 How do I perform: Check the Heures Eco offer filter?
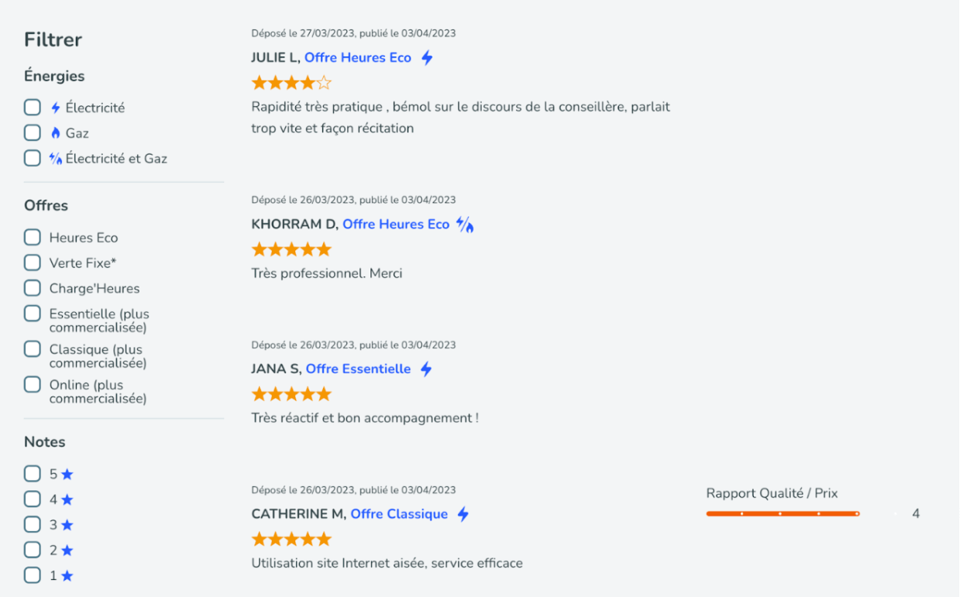(x=32, y=237)
